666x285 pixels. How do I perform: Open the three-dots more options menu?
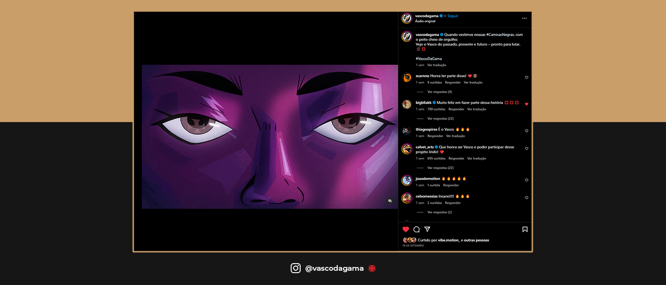click(x=524, y=18)
